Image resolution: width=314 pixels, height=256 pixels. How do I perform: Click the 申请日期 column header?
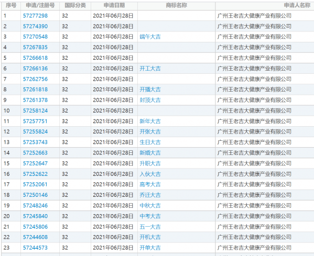pyautogui.click(x=114, y=5)
